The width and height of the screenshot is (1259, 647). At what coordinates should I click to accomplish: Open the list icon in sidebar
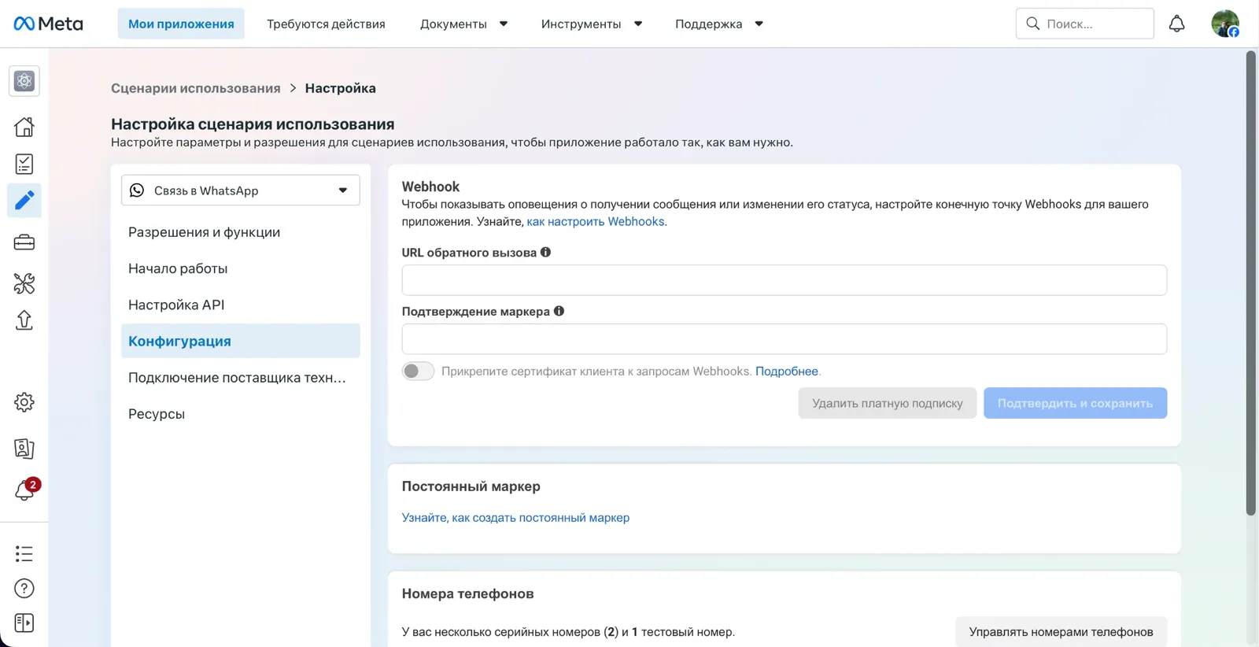tap(24, 554)
